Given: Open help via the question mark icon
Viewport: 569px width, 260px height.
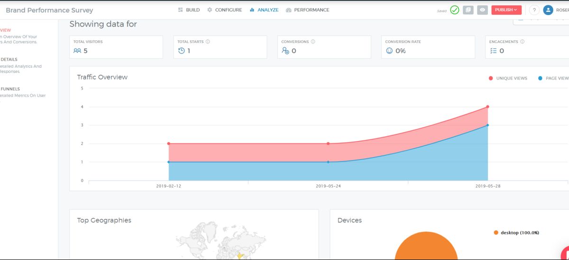Looking at the screenshot, I should (x=534, y=10).
